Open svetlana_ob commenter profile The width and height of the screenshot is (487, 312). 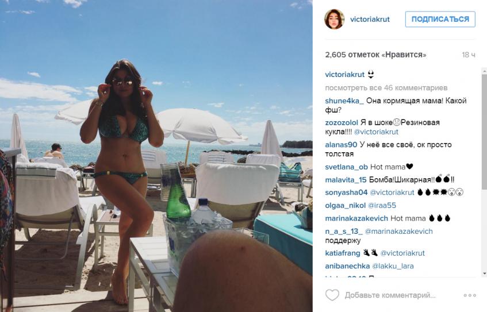[346, 167]
